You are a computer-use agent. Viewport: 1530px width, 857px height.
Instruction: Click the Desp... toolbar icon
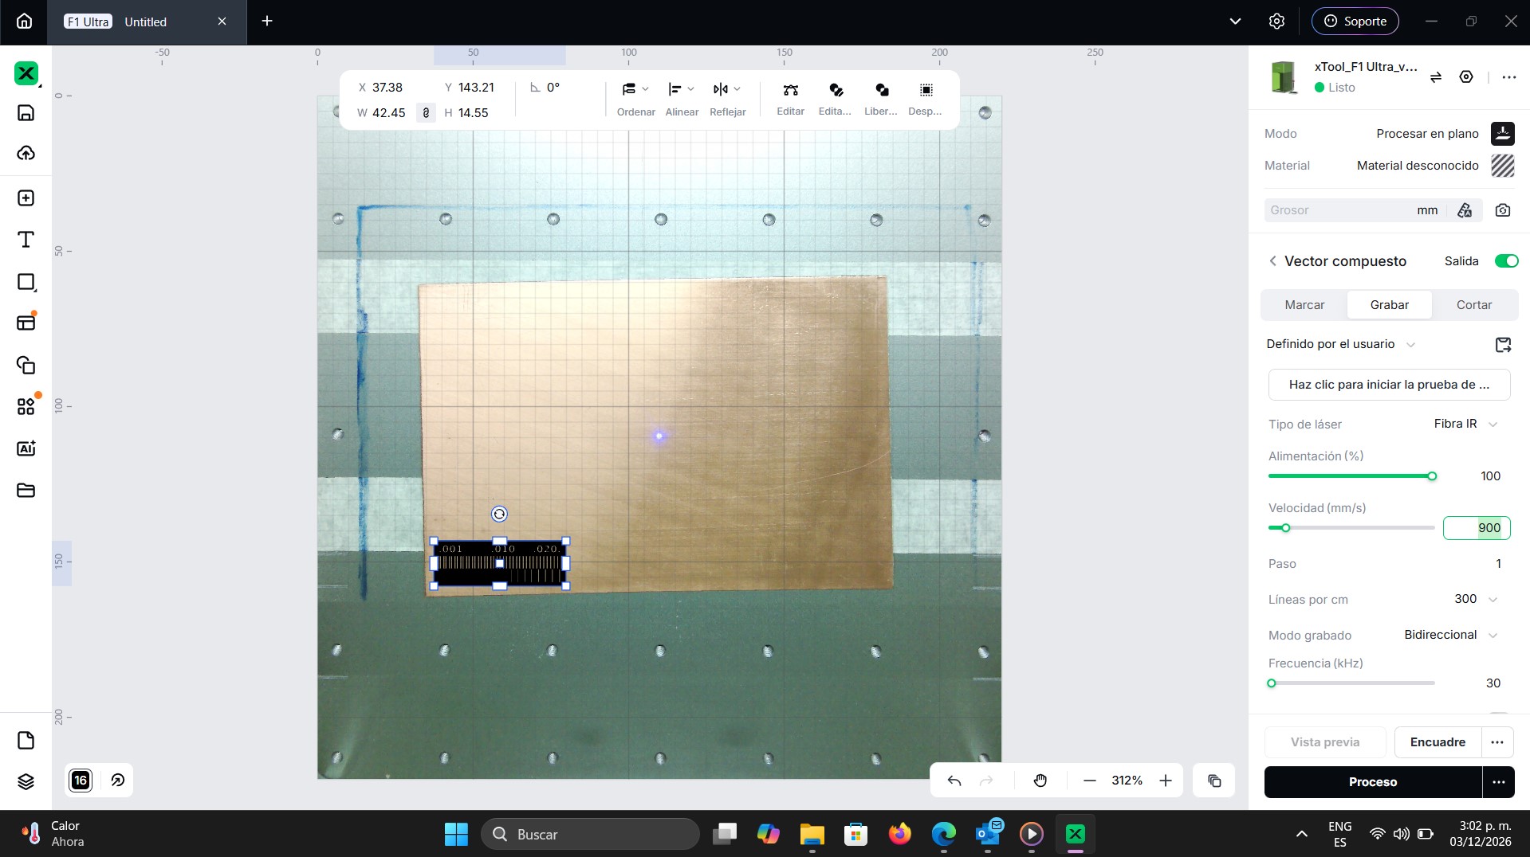[925, 99]
